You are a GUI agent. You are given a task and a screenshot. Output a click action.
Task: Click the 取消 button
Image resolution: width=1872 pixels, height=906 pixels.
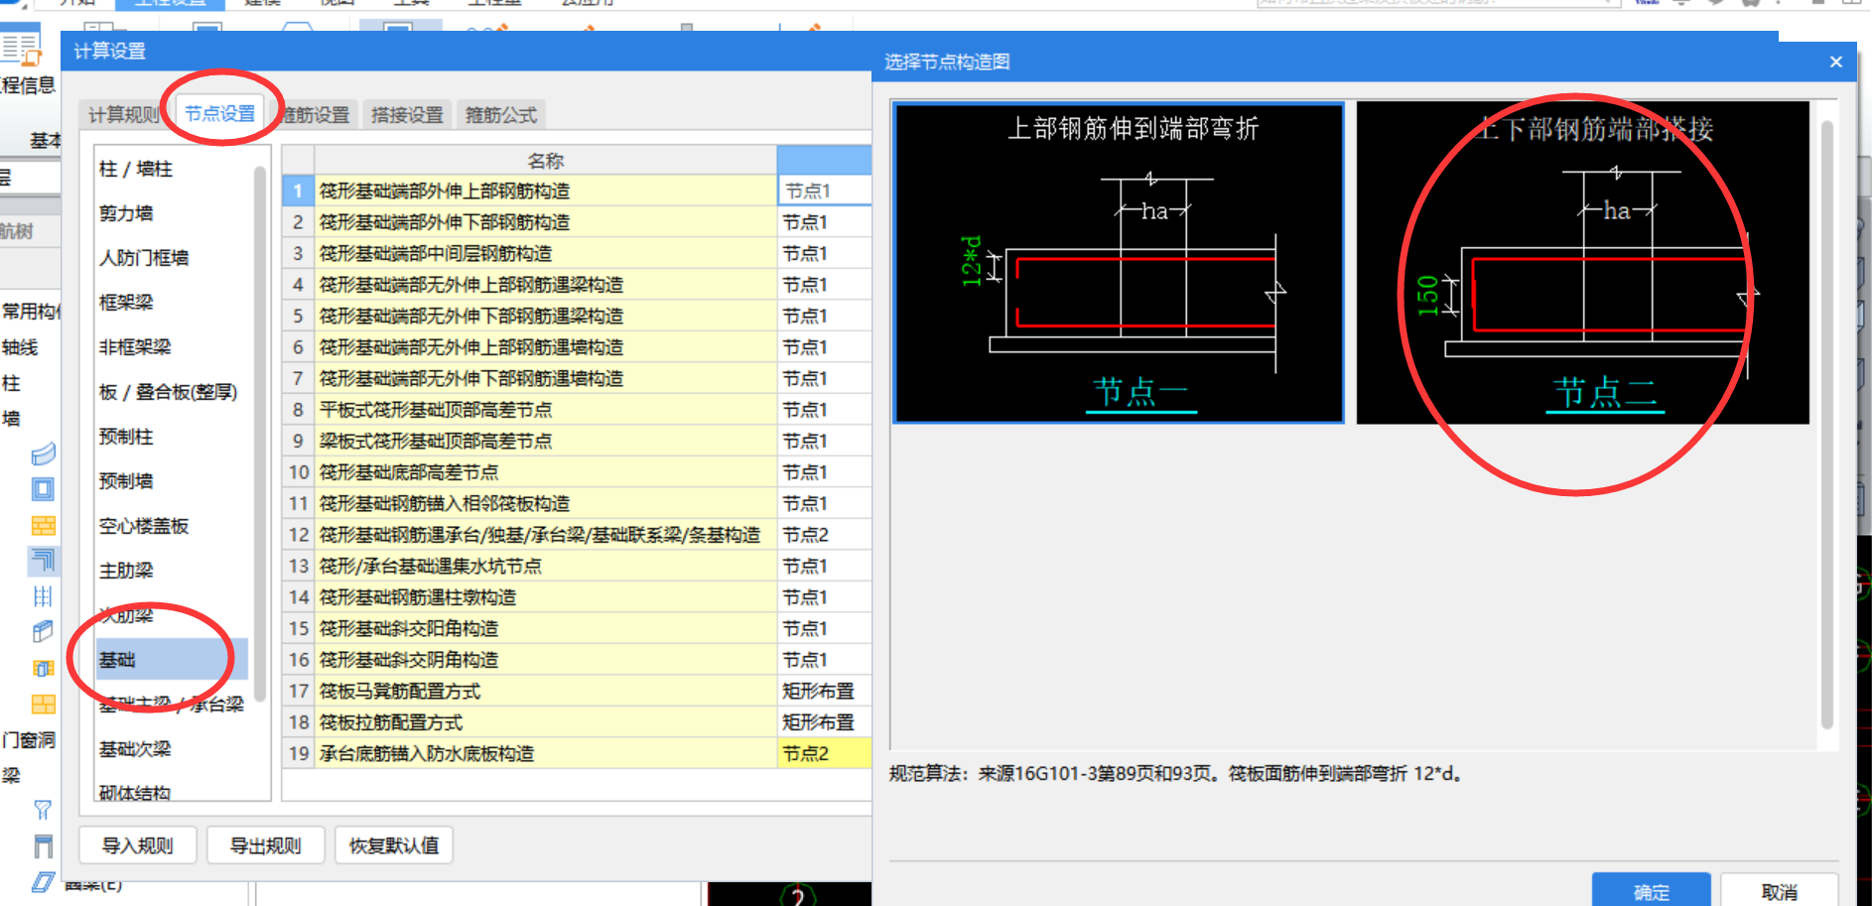(x=1779, y=891)
